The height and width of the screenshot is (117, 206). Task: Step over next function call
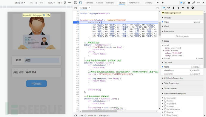169,8
